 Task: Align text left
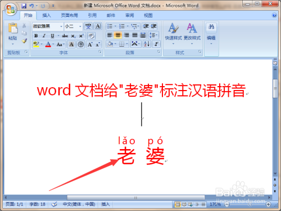(x=110, y=35)
